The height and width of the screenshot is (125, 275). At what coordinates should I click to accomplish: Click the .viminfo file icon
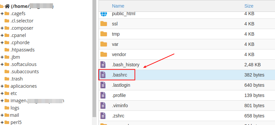pyautogui.click(x=103, y=106)
